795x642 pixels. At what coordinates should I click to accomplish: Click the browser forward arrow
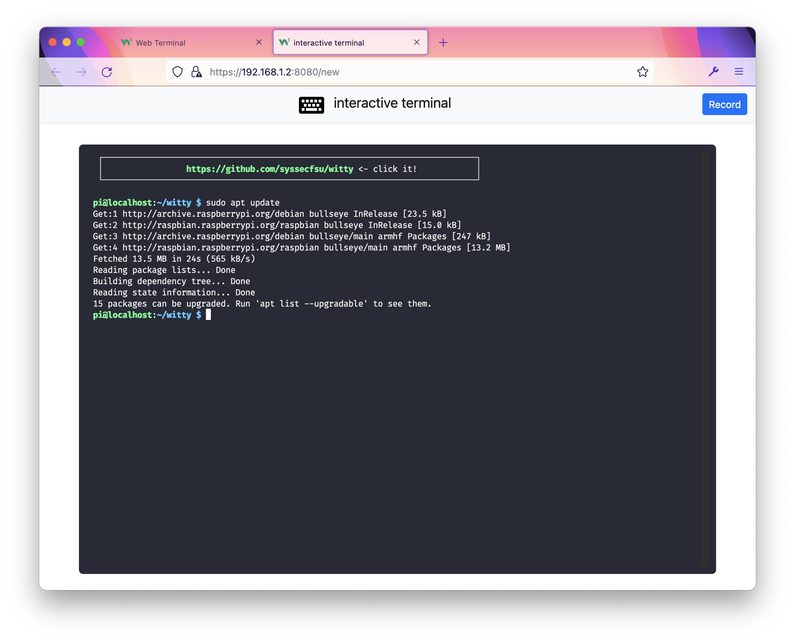coord(81,72)
